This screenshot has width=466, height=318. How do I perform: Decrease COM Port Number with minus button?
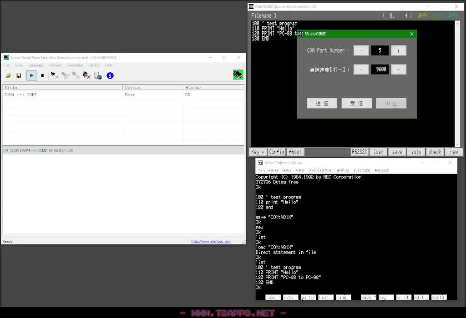[361, 51]
